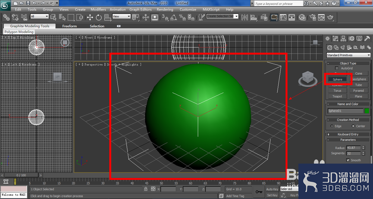Switch to the Hierarchy command panel tab
This screenshot has width=373, height=199.
343,38
